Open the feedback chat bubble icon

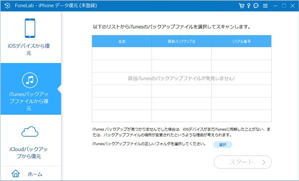pos(256,5)
